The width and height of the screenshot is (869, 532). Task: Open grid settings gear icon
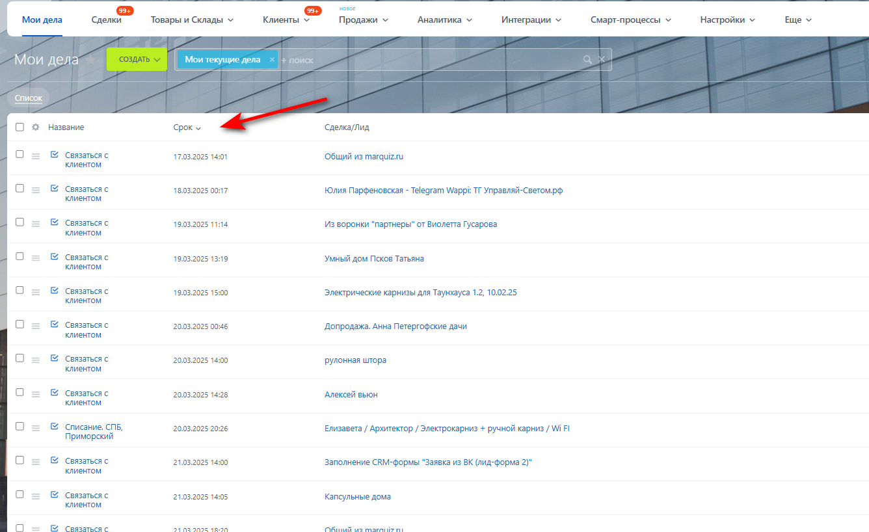(x=36, y=127)
